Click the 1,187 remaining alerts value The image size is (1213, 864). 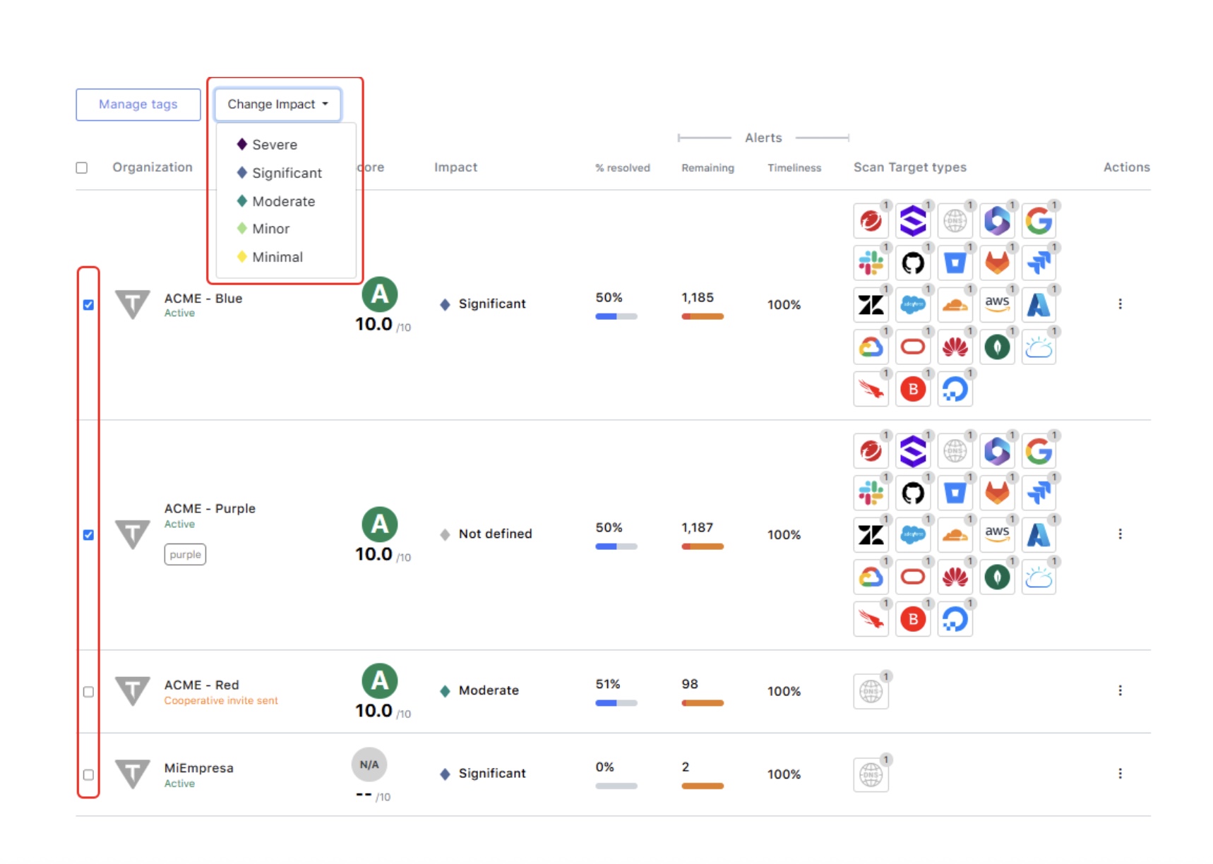pyautogui.click(x=698, y=528)
